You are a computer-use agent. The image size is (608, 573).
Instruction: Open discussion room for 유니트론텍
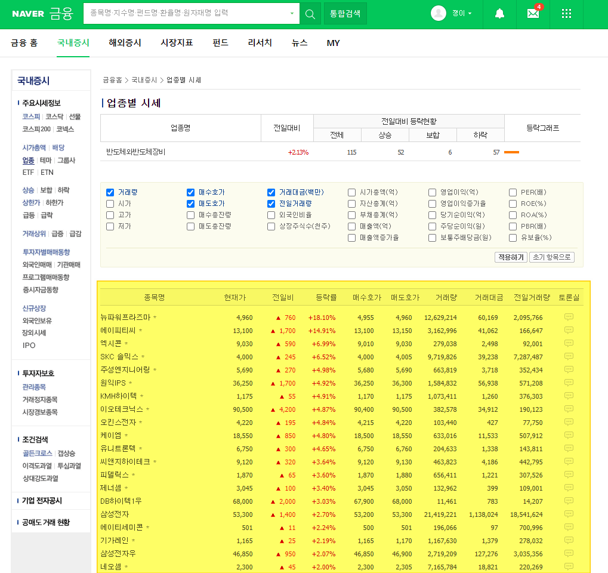click(x=569, y=448)
